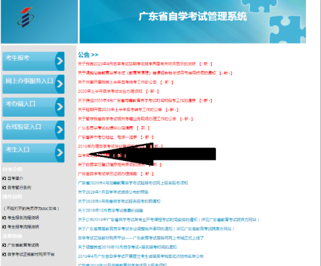The width and height of the screenshot is (321, 266).
Task: Click the arrow on 网上办事服务入口 button
Action: [59, 84]
